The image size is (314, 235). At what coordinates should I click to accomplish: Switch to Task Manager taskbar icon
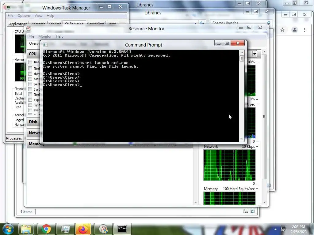65,229
